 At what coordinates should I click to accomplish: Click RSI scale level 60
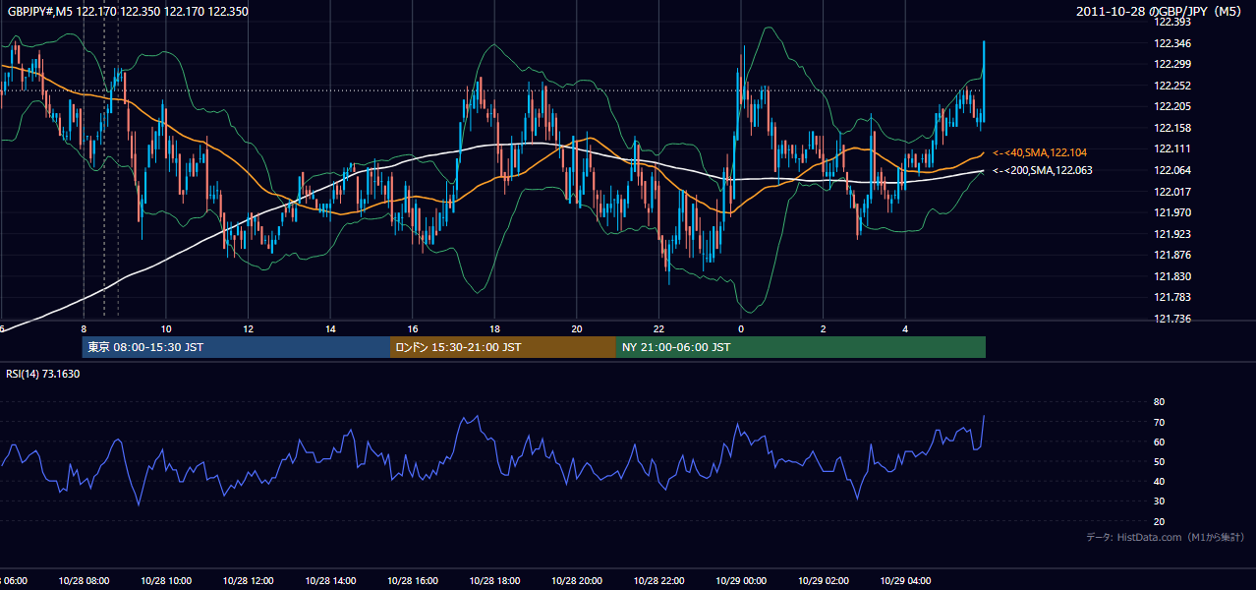pos(1159,442)
